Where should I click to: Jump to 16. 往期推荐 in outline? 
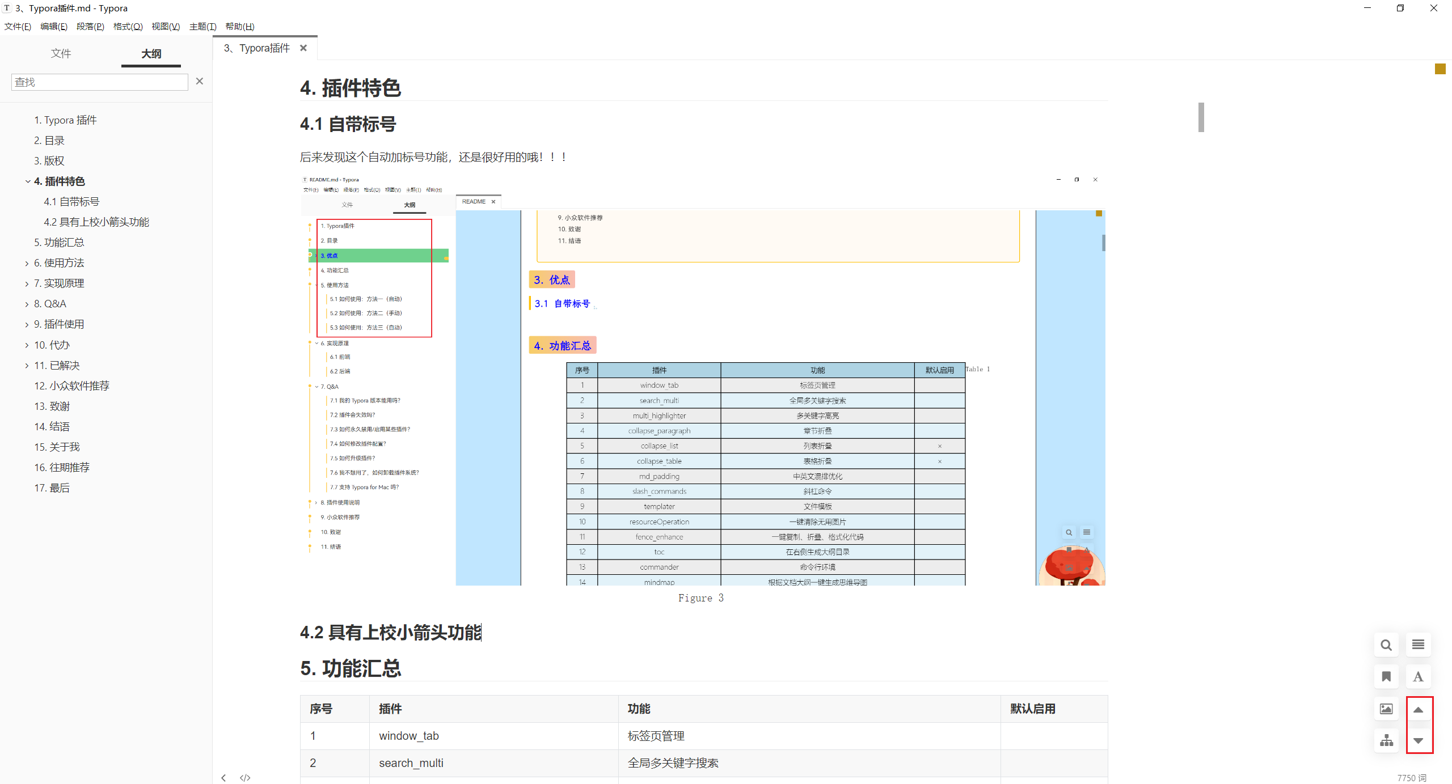pos(62,468)
